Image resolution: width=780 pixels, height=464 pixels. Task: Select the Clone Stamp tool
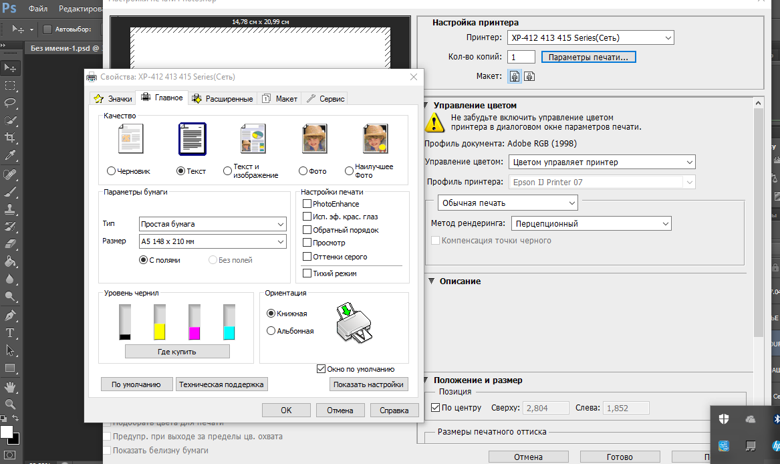10,209
